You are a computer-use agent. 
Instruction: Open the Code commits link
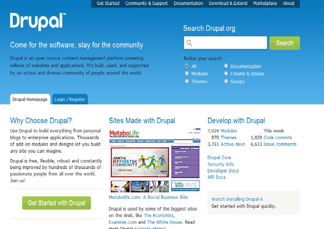[x=278, y=138]
